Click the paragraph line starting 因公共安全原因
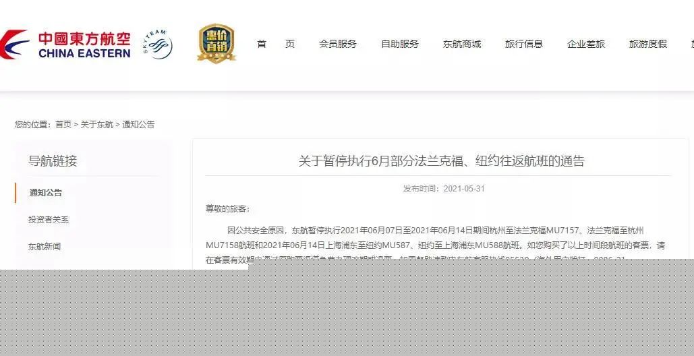Image resolution: width=694 pixels, height=356 pixels. pyautogui.click(x=436, y=231)
